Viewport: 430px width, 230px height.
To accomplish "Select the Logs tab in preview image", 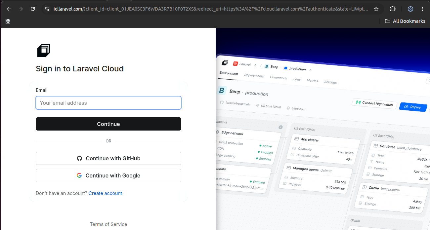I will (297, 79).
